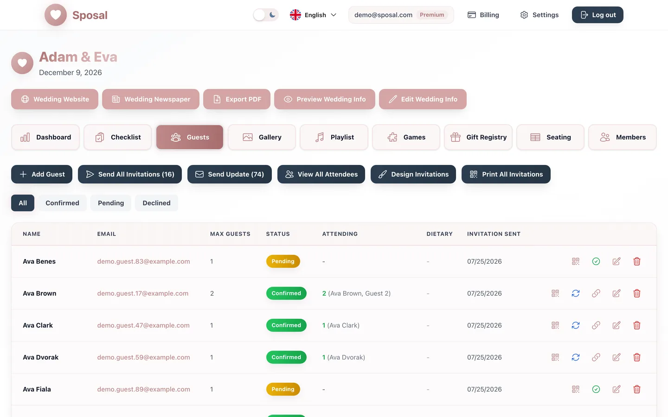Open Design Invitations
The image size is (668, 417).
tap(413, 174)
